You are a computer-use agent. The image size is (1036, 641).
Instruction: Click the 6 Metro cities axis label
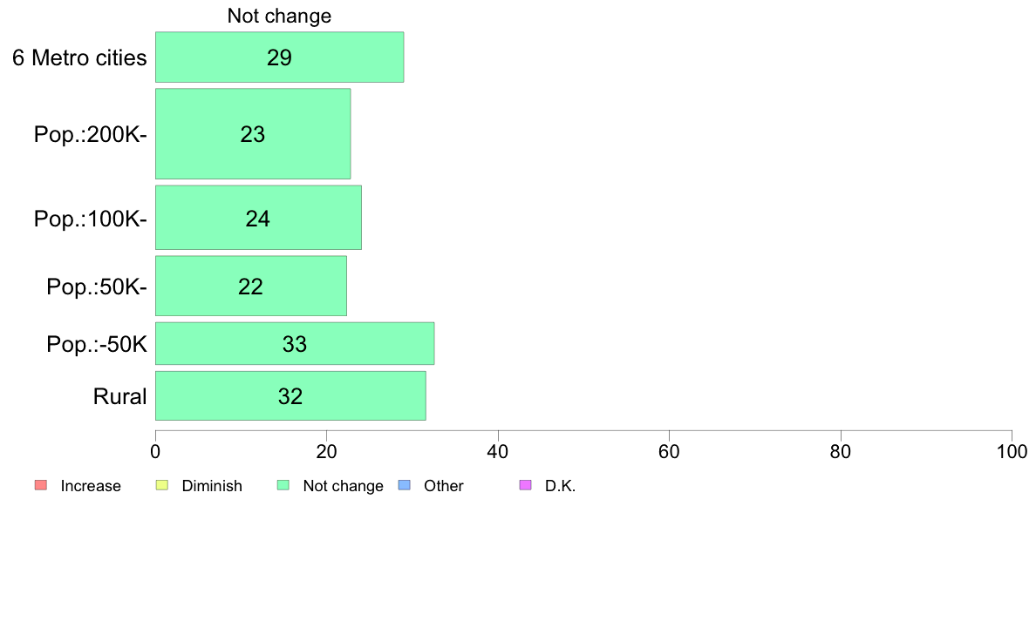tap(79, 58)
